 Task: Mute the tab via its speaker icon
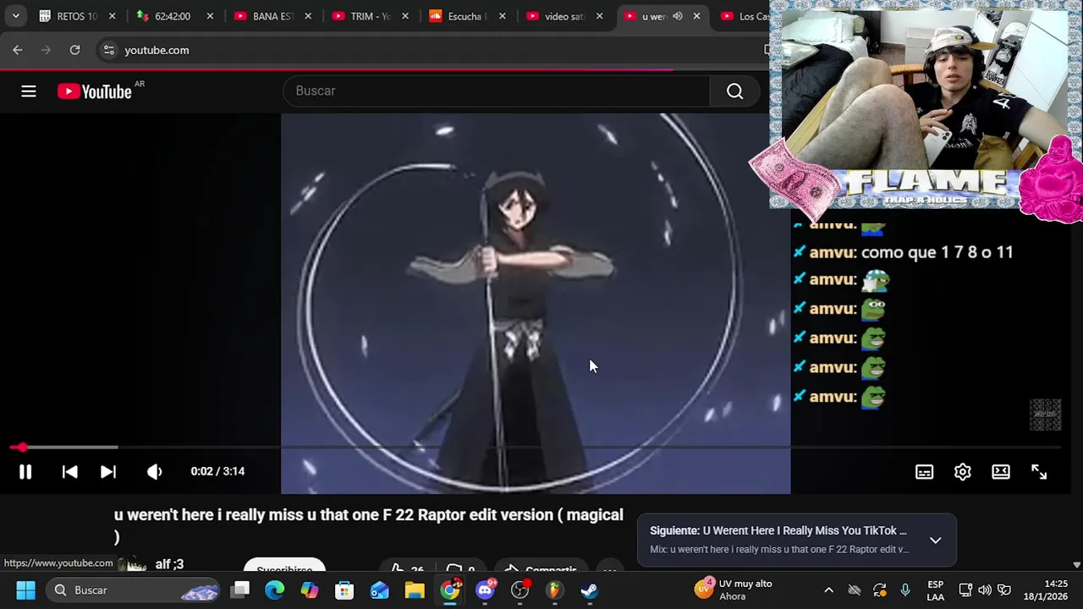(678, 16)
